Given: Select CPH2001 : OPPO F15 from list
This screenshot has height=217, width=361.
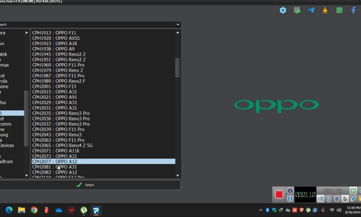Looking at the screenshot, I should tap(54, 86).
